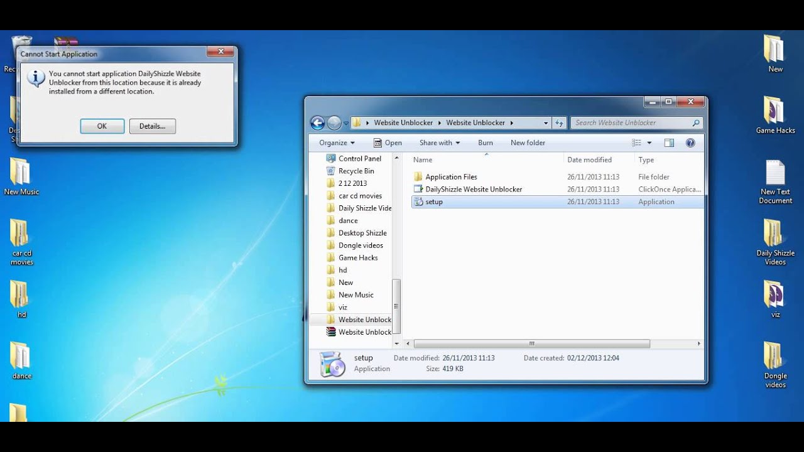Select New folder in navigation pane
The image size is (804, 452).
pos(345,282)
